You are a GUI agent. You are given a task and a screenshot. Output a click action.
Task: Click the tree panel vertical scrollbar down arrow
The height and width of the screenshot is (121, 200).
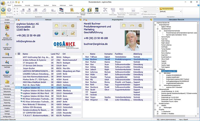(198, 114)
